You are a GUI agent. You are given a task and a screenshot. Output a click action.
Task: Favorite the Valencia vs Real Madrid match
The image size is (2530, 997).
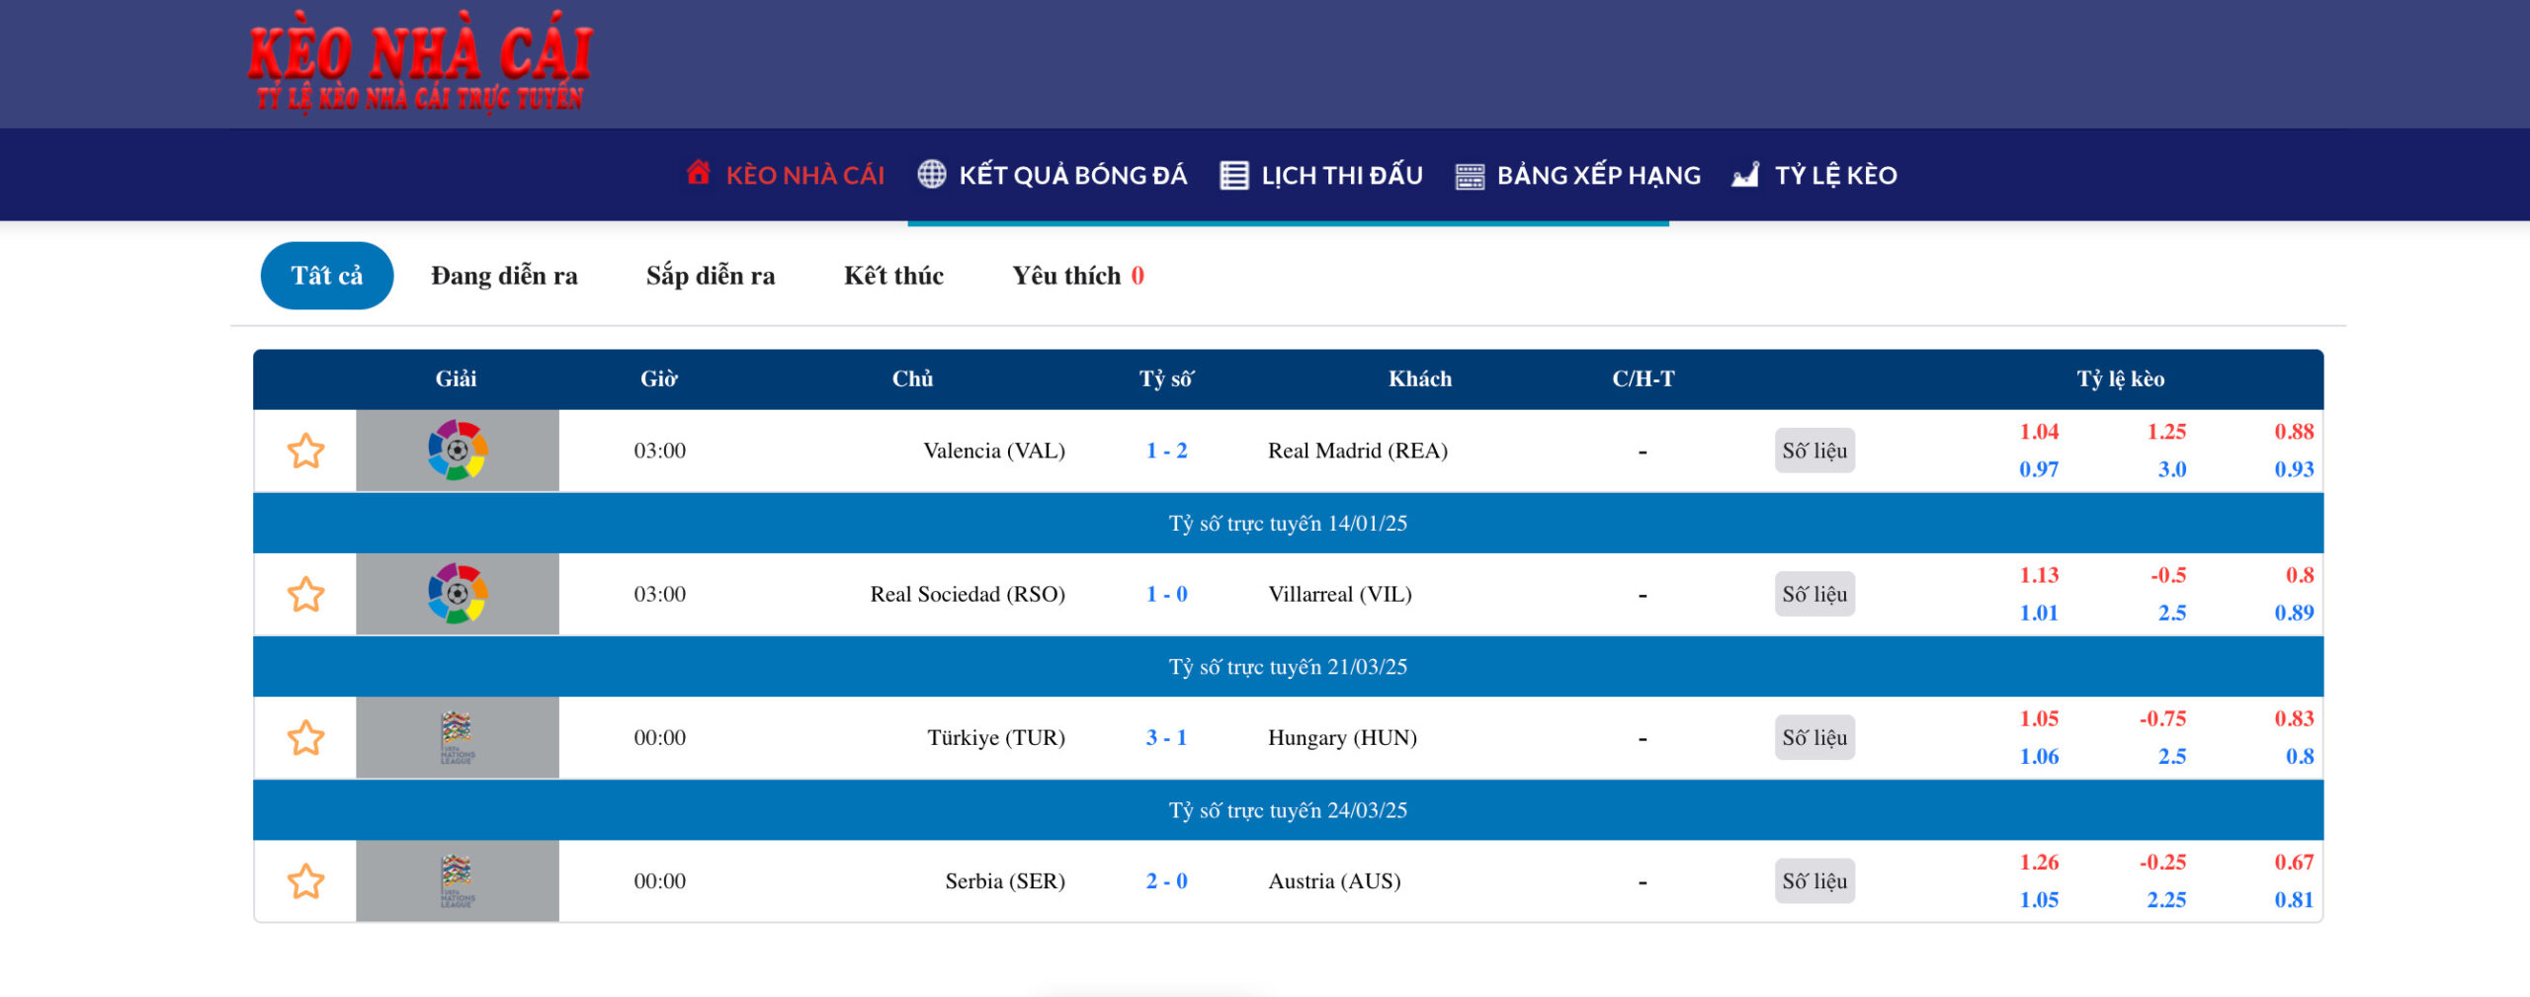click(305, 452)
